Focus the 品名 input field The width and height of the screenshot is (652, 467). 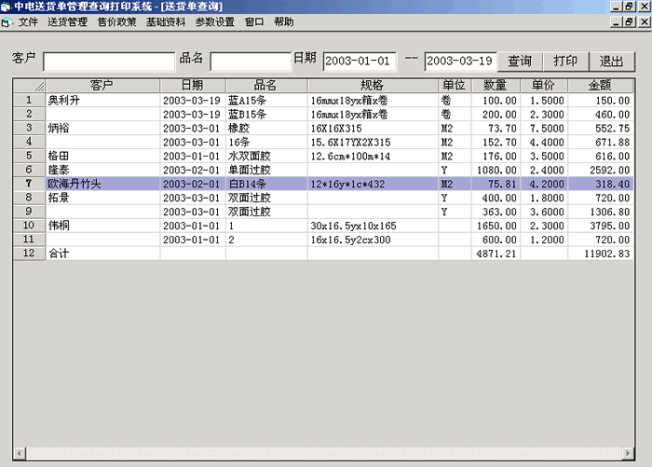[251, 62]
